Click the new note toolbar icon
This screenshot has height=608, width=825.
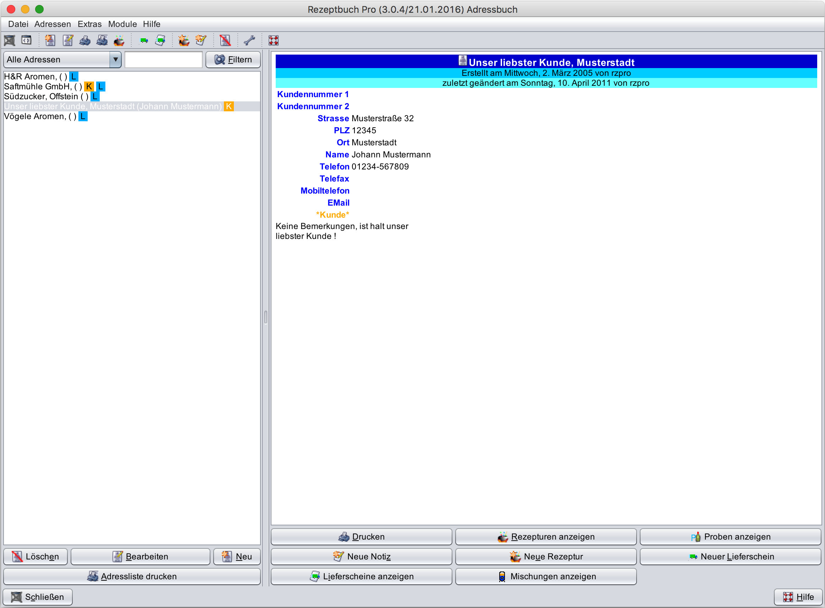[x=201, y=40]
